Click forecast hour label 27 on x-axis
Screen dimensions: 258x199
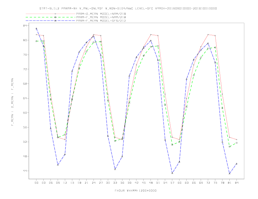click(101, 183)
